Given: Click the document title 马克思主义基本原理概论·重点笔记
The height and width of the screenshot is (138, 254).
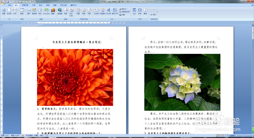Looking at the screenshot, I should 76,42.
